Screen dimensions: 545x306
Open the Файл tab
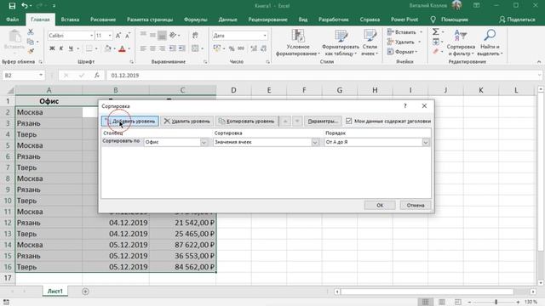coord(12,20)
